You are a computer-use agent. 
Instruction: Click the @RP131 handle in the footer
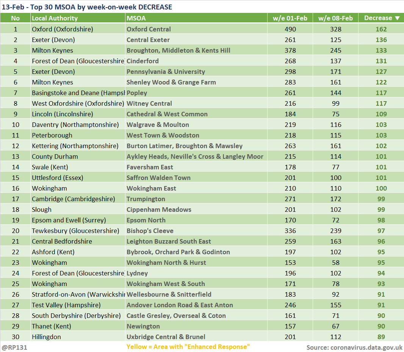(x=14, y=347)
